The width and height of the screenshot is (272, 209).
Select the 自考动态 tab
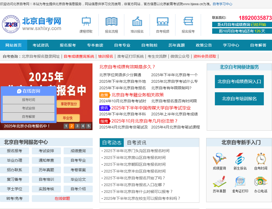tap(112, 143)
